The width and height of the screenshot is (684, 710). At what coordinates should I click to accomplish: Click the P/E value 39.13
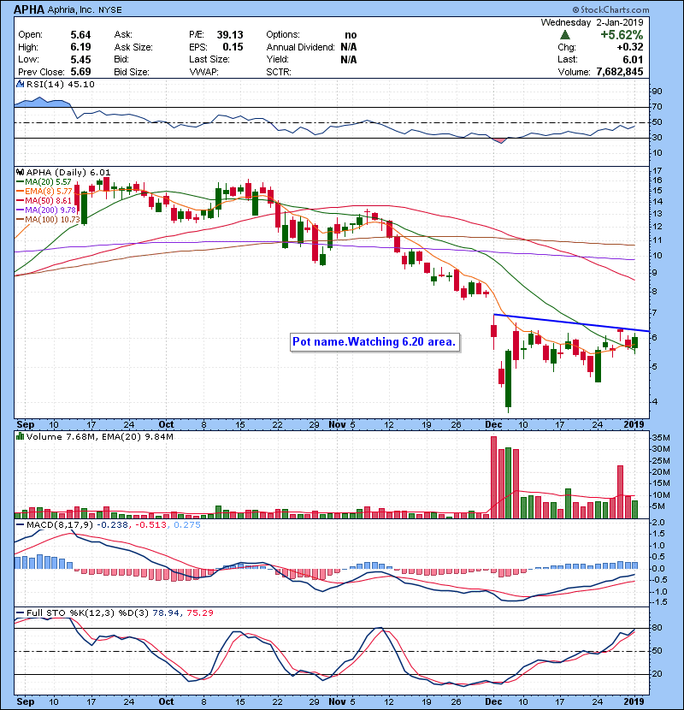230,35
